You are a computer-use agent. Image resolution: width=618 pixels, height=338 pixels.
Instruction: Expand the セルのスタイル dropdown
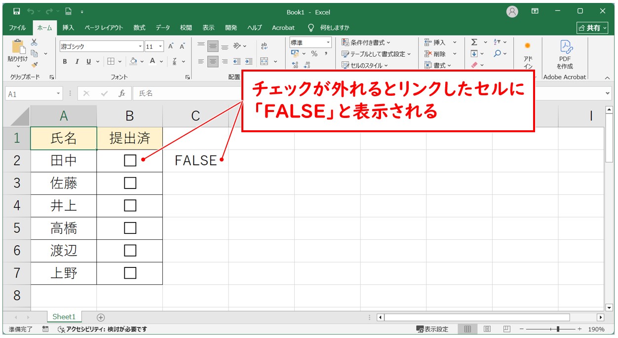[386, 65]
